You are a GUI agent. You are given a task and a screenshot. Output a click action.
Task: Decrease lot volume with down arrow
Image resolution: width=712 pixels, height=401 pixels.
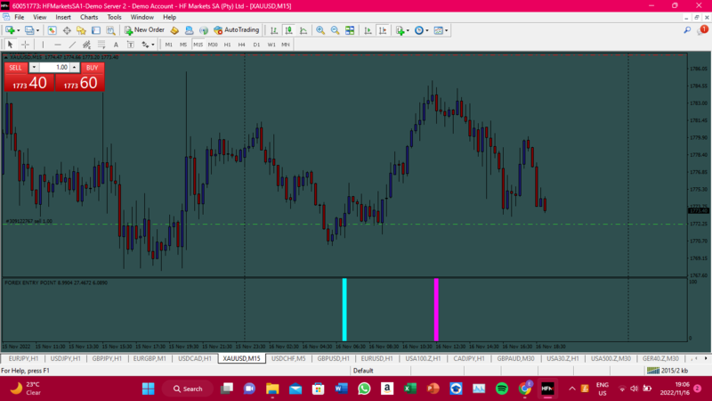pyautogui.click(x=34, y=67)
